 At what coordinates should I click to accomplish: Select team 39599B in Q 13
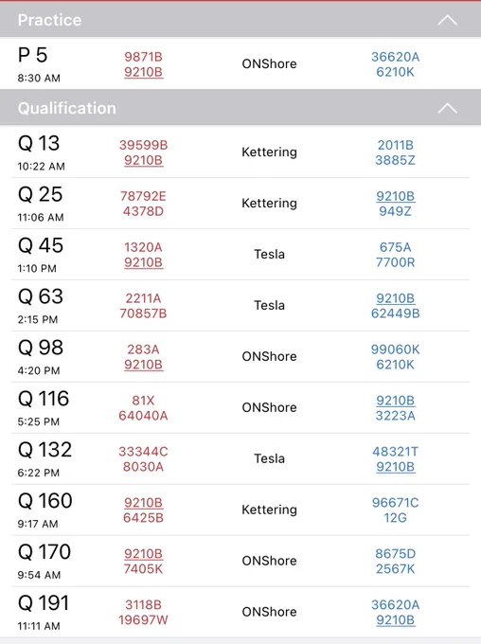[143, 145]
